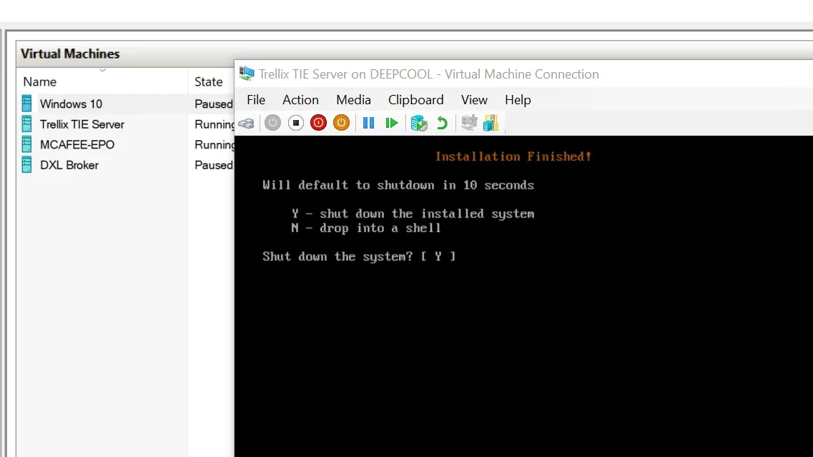The width and height of the screenshot is (813, 457).
Task: Open the Help menu
Action: (518, 99)
